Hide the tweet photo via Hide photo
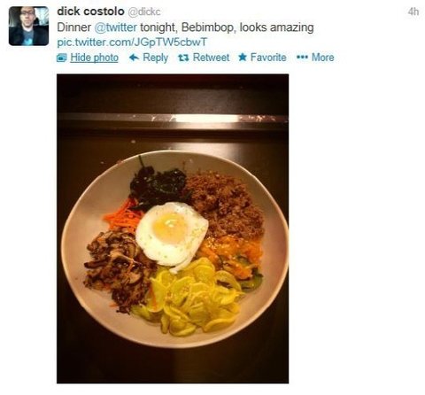Viewport: 425px width, 395px height. coord(94,58)
